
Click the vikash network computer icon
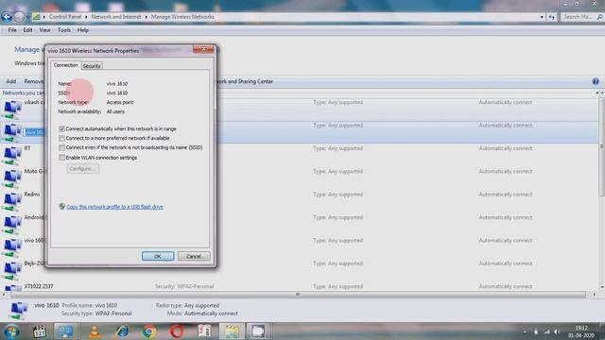(11, 110)
